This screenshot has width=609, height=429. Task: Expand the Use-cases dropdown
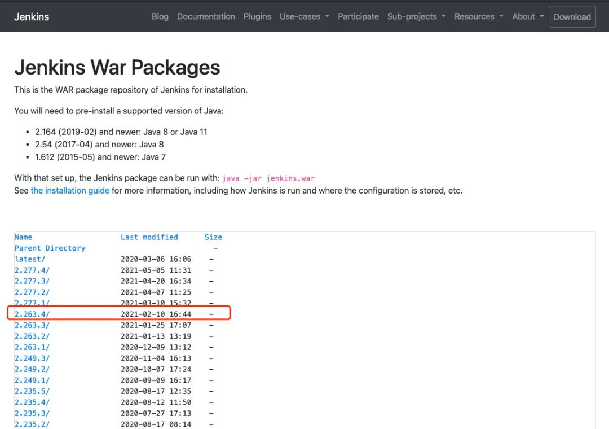(304, 16)
